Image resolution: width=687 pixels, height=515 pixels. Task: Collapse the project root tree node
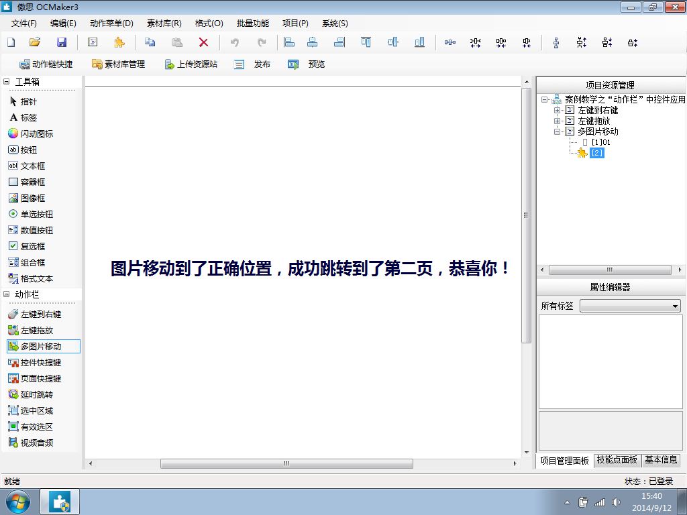coord(544,99)
